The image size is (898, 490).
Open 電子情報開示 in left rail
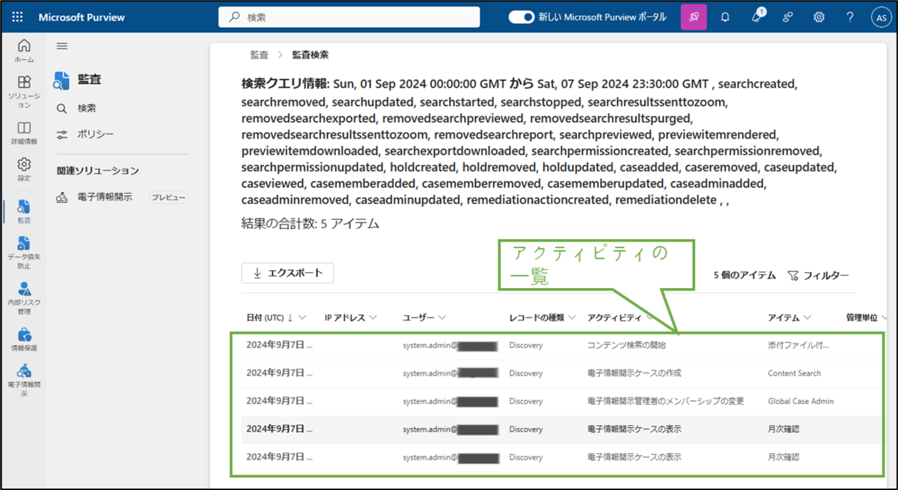coord(24,379)
